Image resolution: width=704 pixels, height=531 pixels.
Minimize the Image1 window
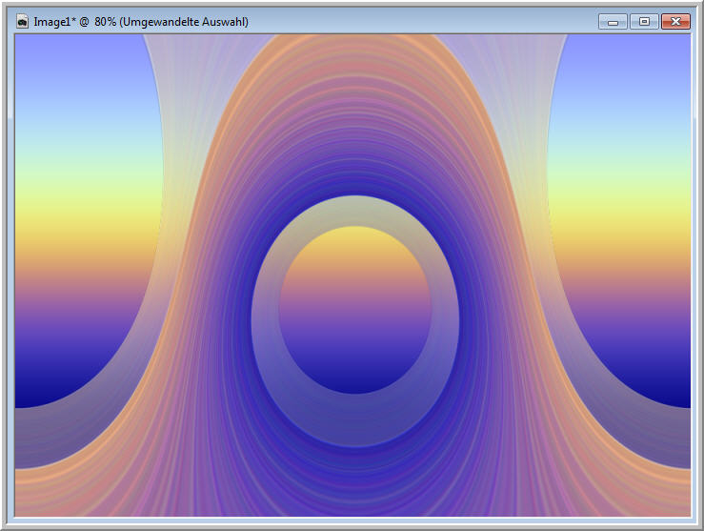[x=613, y=22]
